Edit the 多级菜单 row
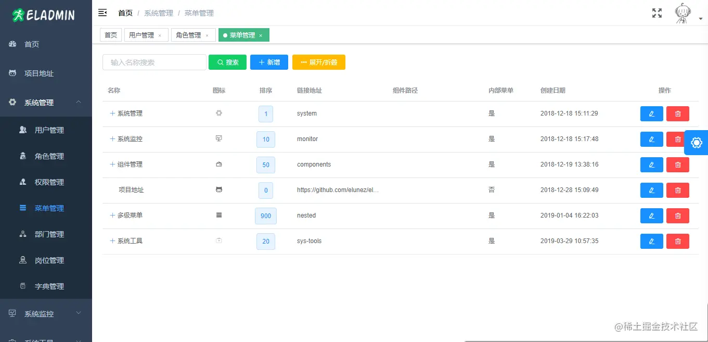 (x=651, y=216)
